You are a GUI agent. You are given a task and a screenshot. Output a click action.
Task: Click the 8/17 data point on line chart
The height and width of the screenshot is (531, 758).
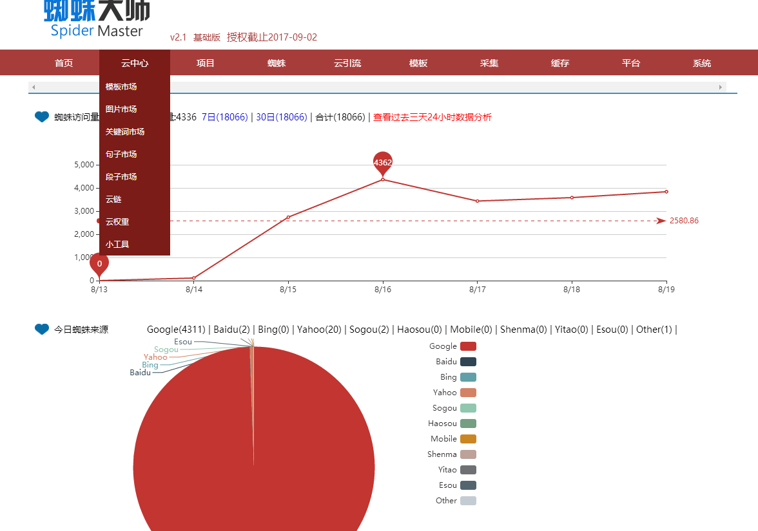477,201
